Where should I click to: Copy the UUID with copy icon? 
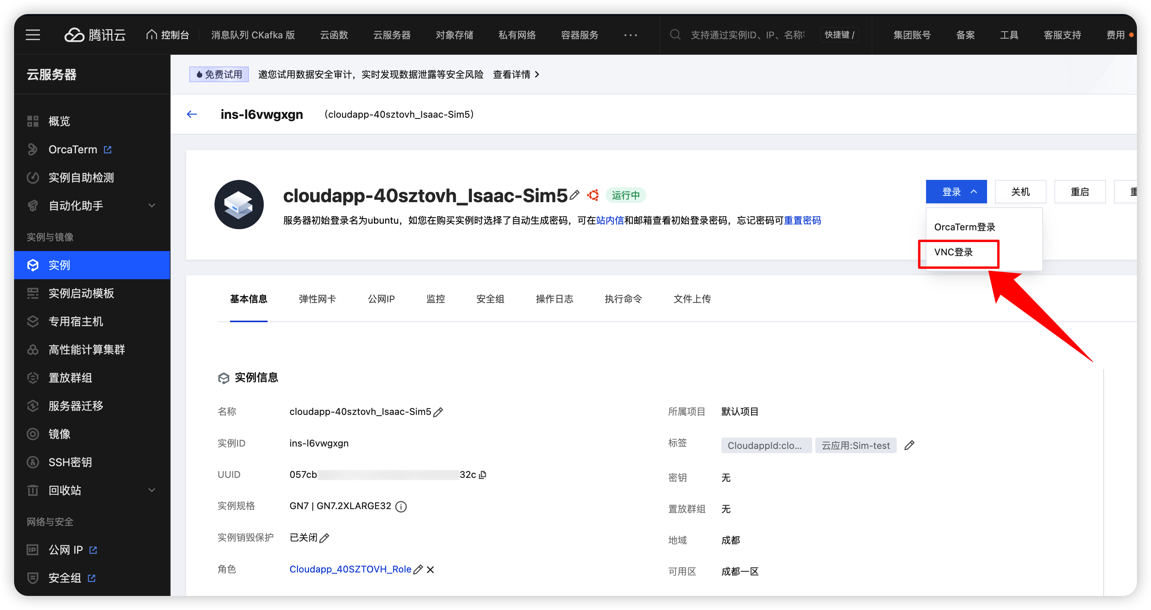coord(482,475)
